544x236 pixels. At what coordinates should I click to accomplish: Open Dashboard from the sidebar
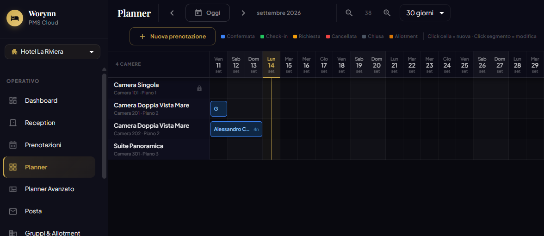pyautogui.click(x=49, y=101)
